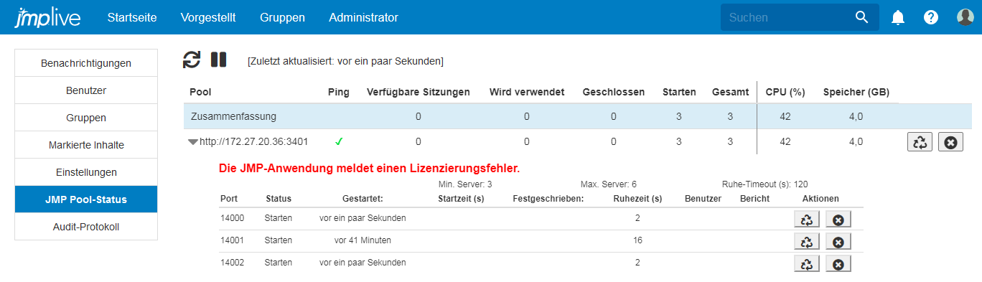Screen dimensions: 982x282
Task: Open Gruppen in top navigation bar
Action: click(x=282, y=17)
